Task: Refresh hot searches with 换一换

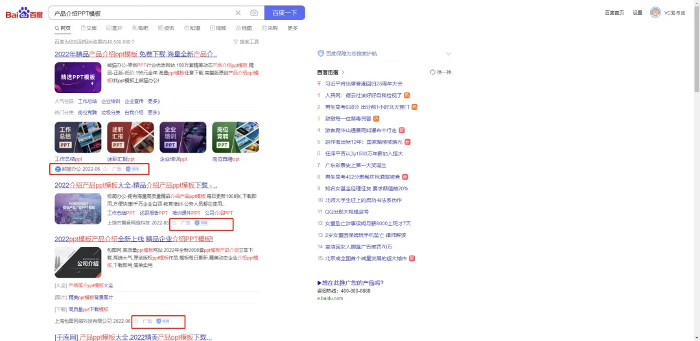Action: pos(441,72)
